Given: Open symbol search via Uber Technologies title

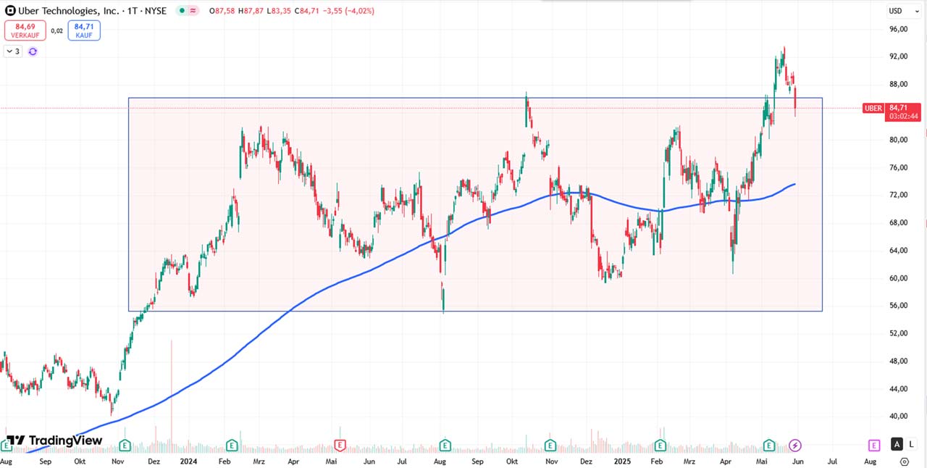Looking at the screenshot, I should click(93, 11).
